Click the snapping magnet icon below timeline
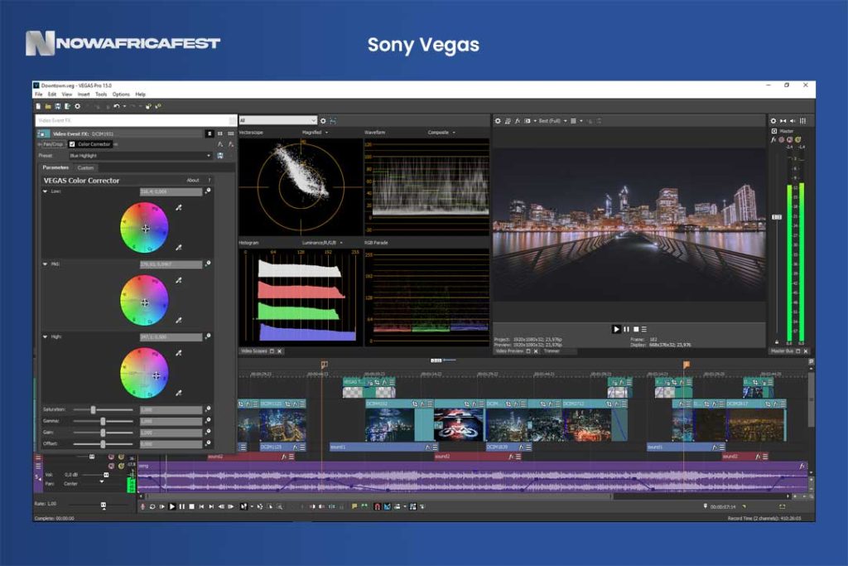The height and width of the screenshot is (566, 848). point(377,506)
